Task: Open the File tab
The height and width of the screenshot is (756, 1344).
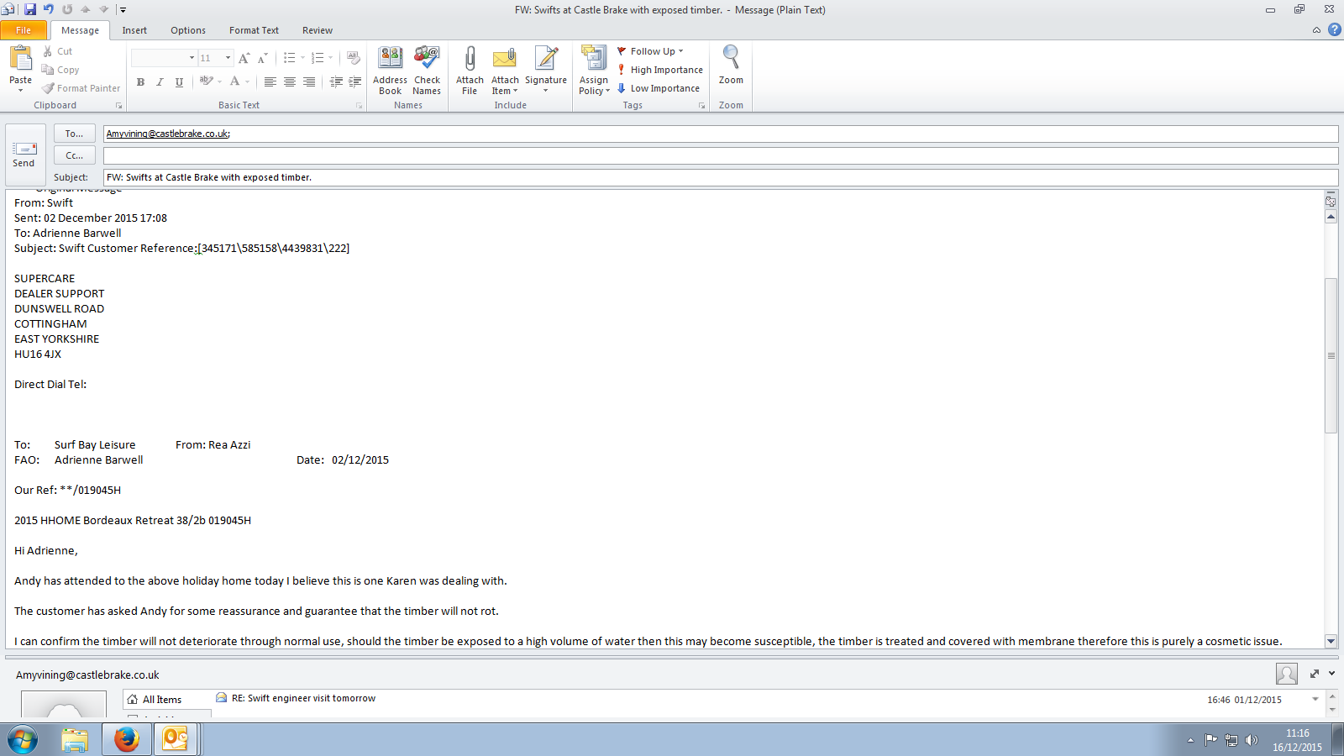Action: pos(24,30)
